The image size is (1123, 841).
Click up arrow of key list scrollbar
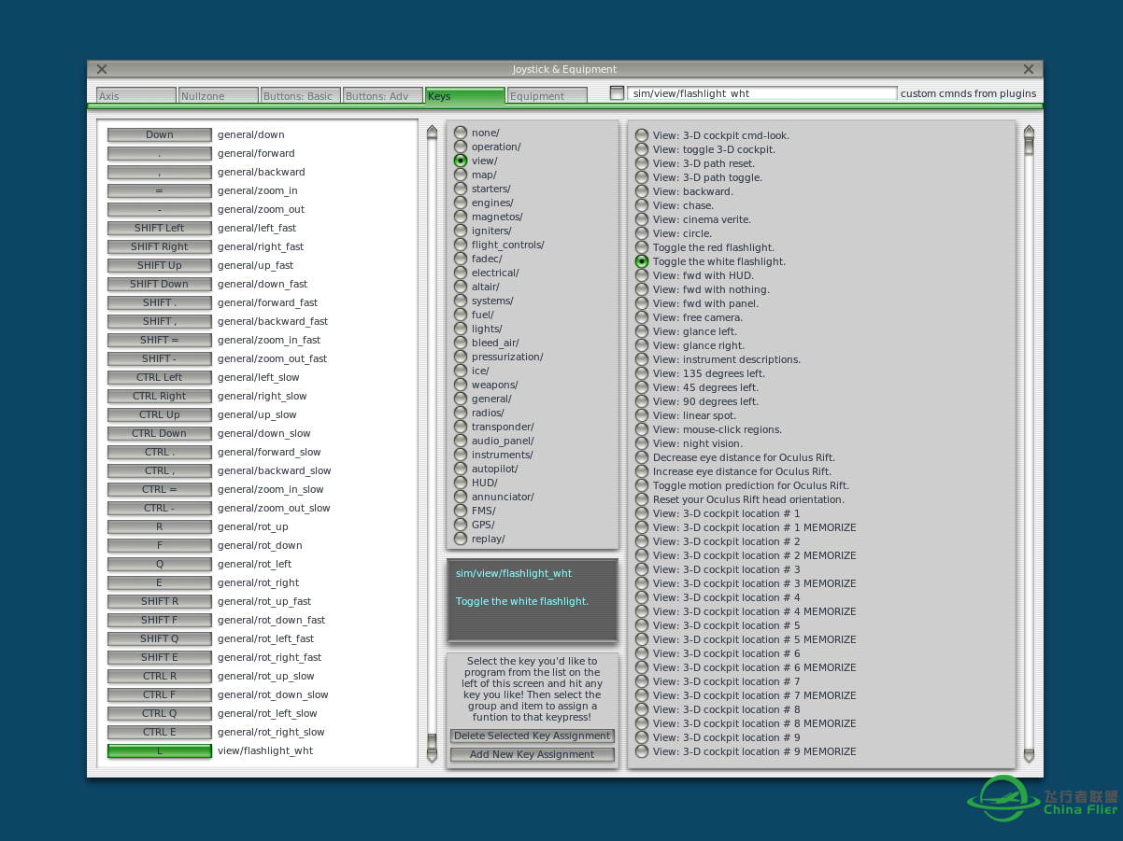432,132
